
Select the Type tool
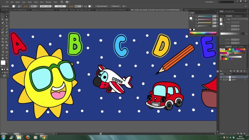tap(7, 23)
